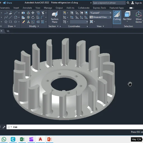Click the Trim scissors icon
The image size is (143, 143).
click(x=43, y=13)
